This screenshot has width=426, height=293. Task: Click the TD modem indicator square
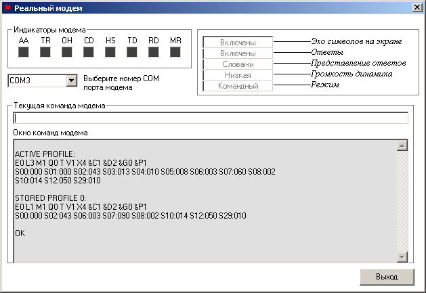tap(132, 52)
